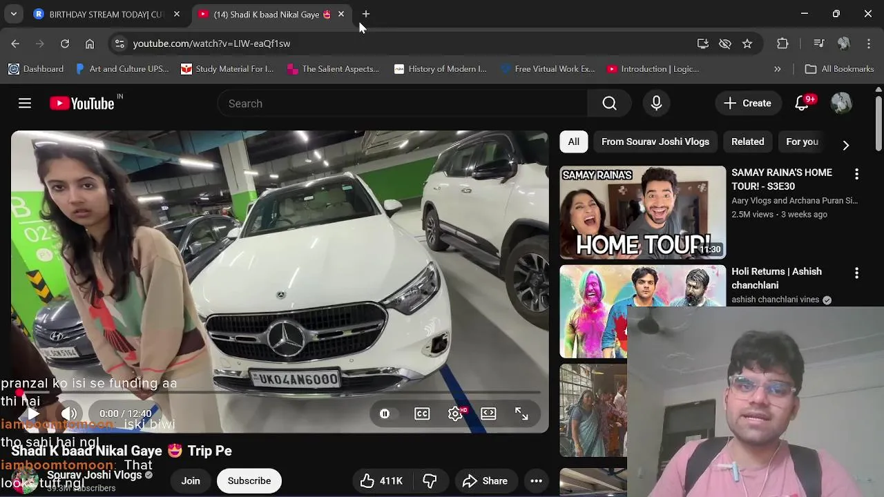Open tab search dropdown arrow
Image resolution: width=884 pixels, height=497 pixels.
tap(13, 14)
